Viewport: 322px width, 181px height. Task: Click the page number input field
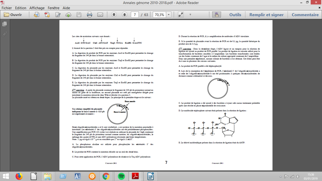(135, 15)
